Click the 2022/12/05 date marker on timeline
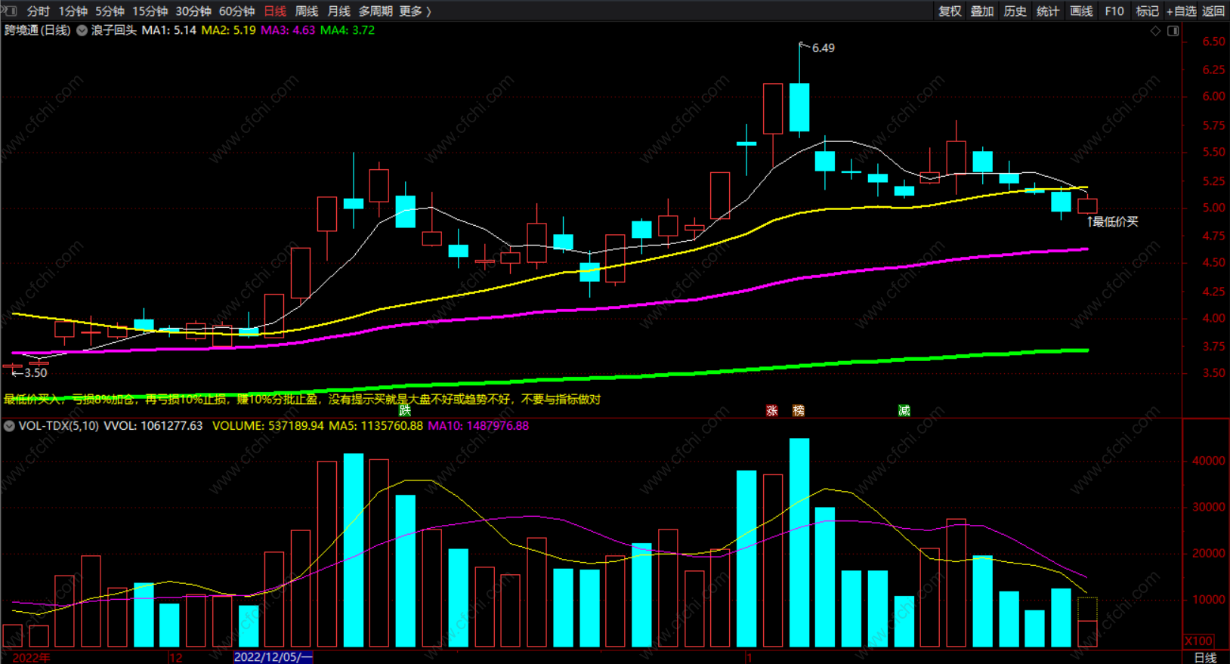The height and width of the screenshot is (664, 1230). coord(273,657)
